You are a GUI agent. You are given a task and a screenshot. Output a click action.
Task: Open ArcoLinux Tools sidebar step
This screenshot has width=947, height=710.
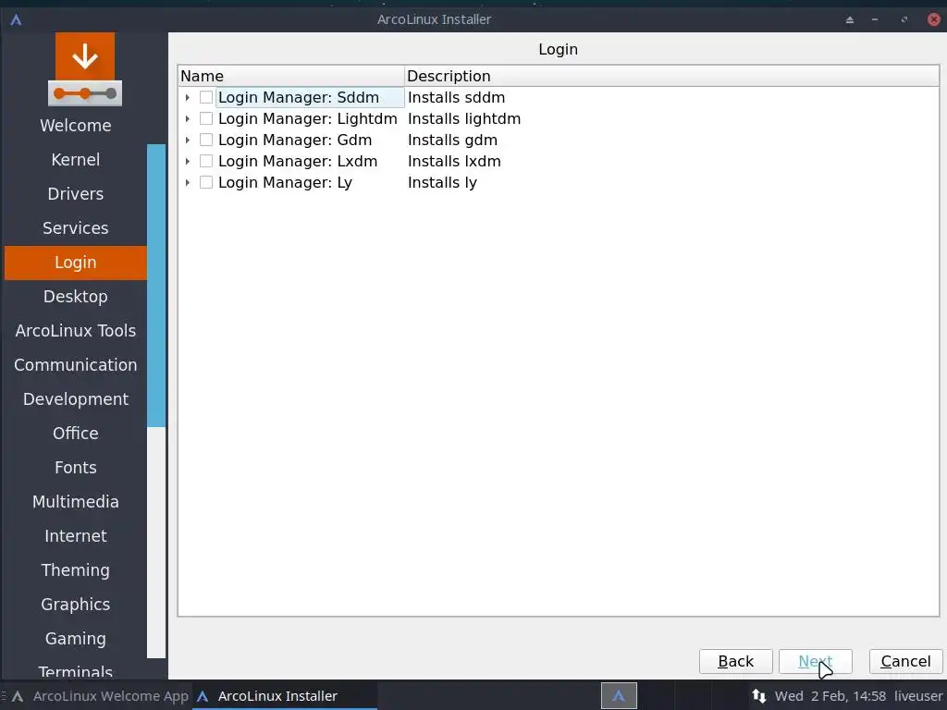[76, 331]
